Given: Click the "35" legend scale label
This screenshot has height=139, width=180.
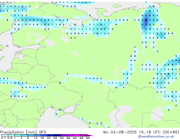Looking at the screenshot, I should [68, 138].
